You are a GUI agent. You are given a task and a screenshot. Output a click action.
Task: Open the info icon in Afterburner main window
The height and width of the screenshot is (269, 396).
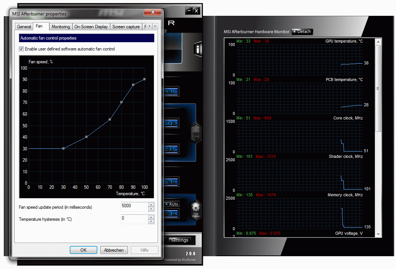[198, 49]
